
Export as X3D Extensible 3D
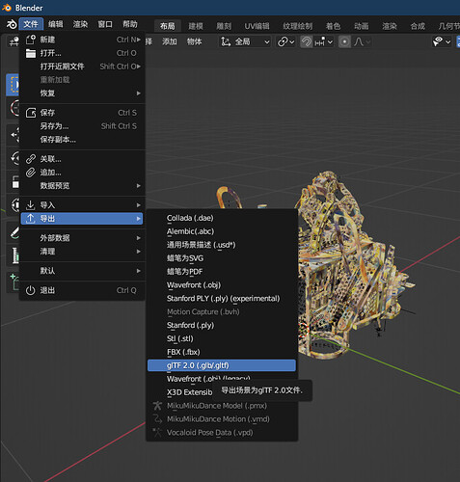pos(189,392)
